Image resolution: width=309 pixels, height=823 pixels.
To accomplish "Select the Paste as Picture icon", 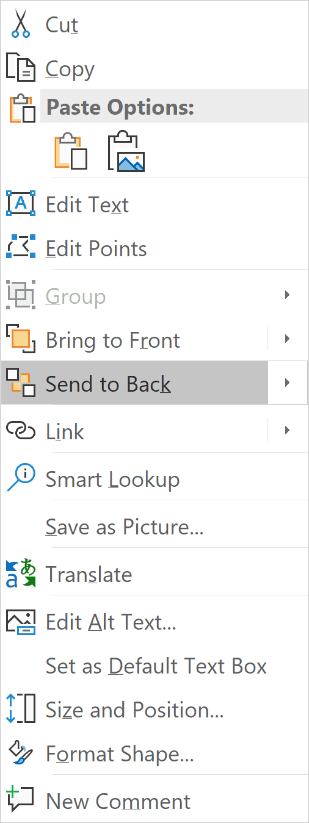I will tap(126, 151).
